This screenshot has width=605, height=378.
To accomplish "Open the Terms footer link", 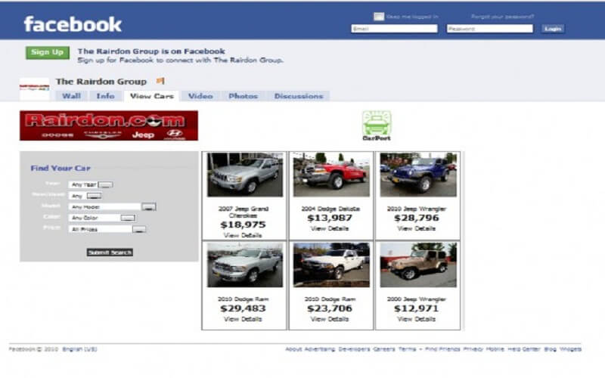I will coord(407,349).
